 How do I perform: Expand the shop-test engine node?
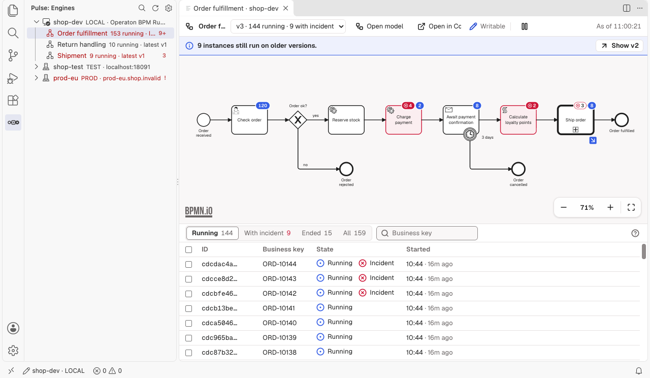(37, 67)
